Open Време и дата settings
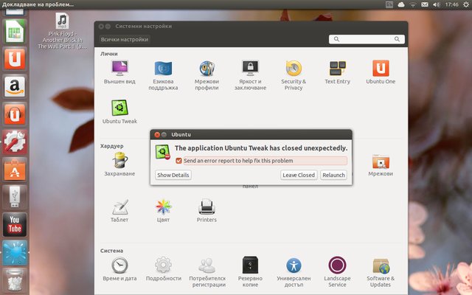This screenshot has width=472, height=295. tap(119, 269)
